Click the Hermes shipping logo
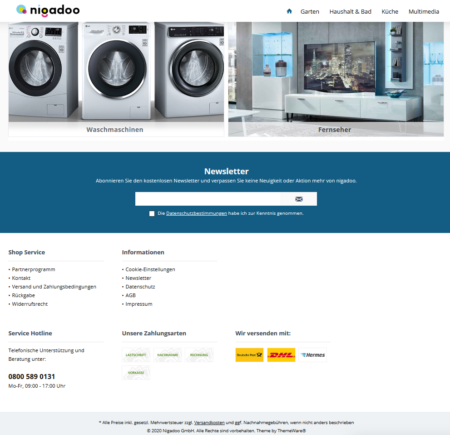Screen dimensions: 450x435 pyautogui.click(x=312, y=355)
